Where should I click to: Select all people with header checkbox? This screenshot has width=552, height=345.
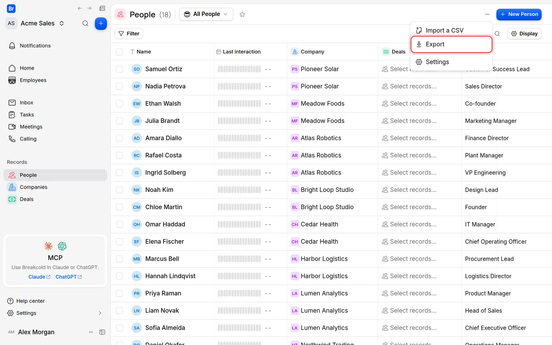[x=119, y=52]
